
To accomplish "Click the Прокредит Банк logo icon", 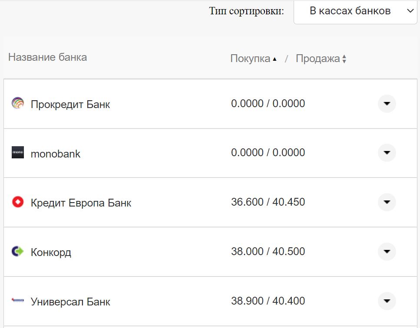I will [17, 104].
